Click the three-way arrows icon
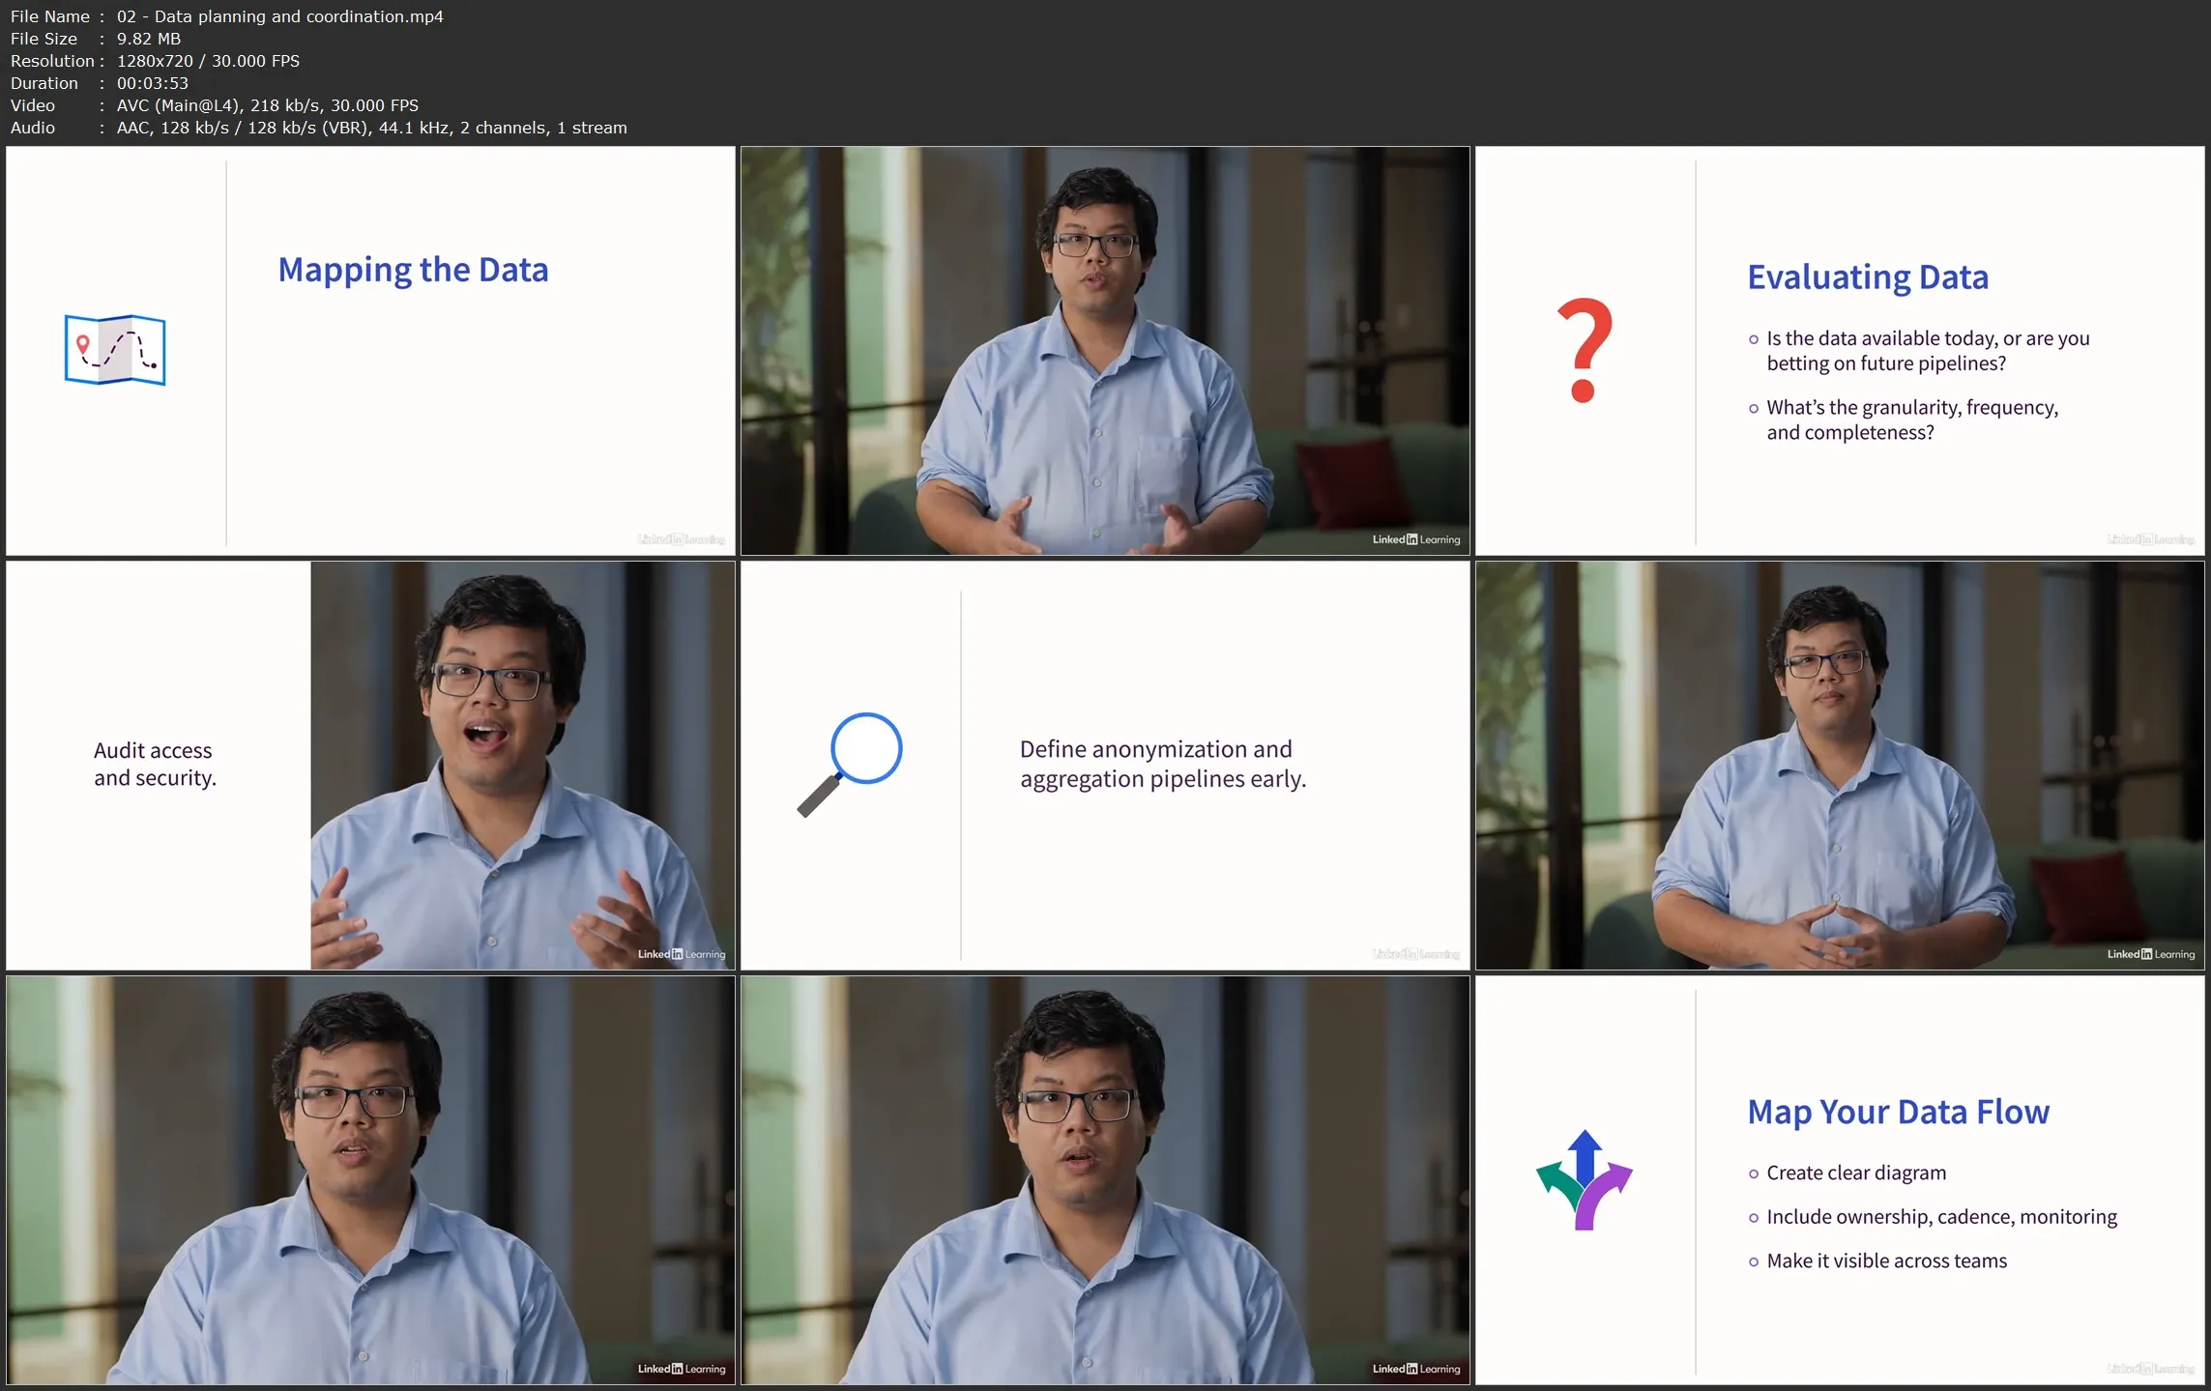2211x1391 pixels. point(1584,1179)
